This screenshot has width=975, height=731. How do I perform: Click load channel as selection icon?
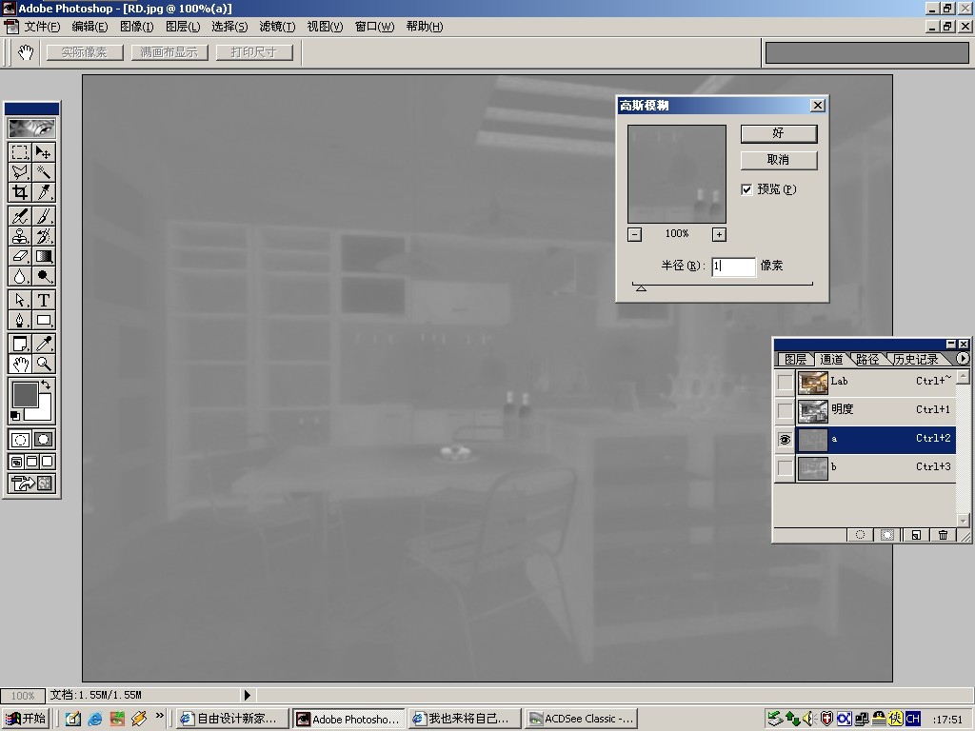[860, 535]
